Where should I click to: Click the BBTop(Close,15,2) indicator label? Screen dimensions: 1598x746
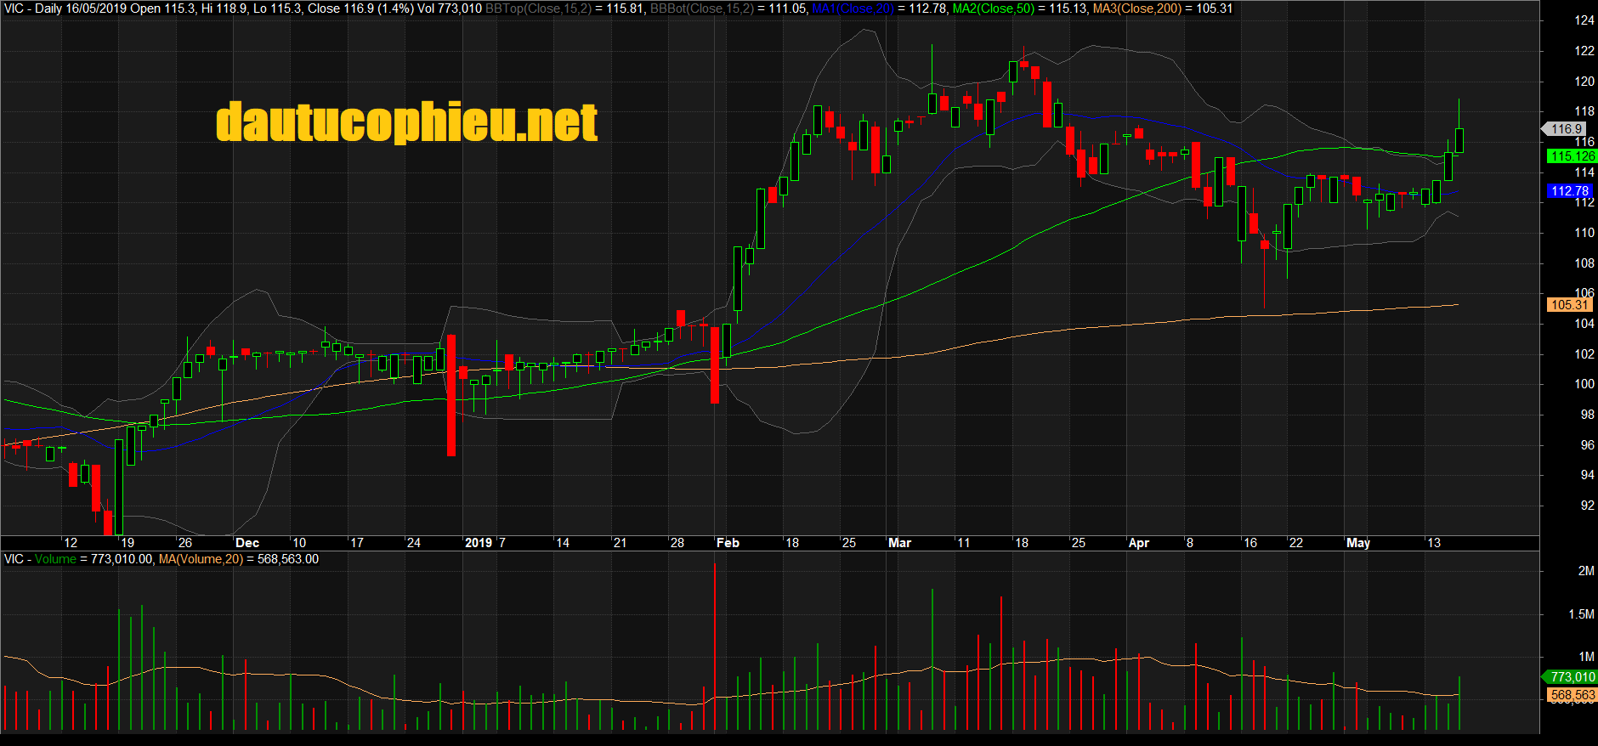pos(538,8)
